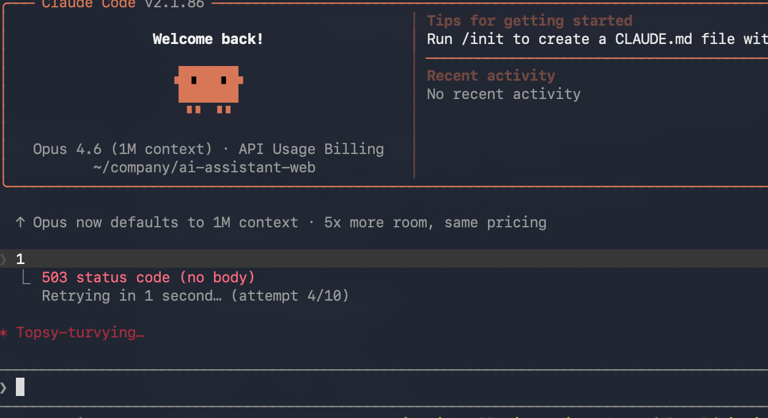Viewport: 768px width, 418px height.
Task: Click the orange Claude mascot pixel icon
Action: 209,89
